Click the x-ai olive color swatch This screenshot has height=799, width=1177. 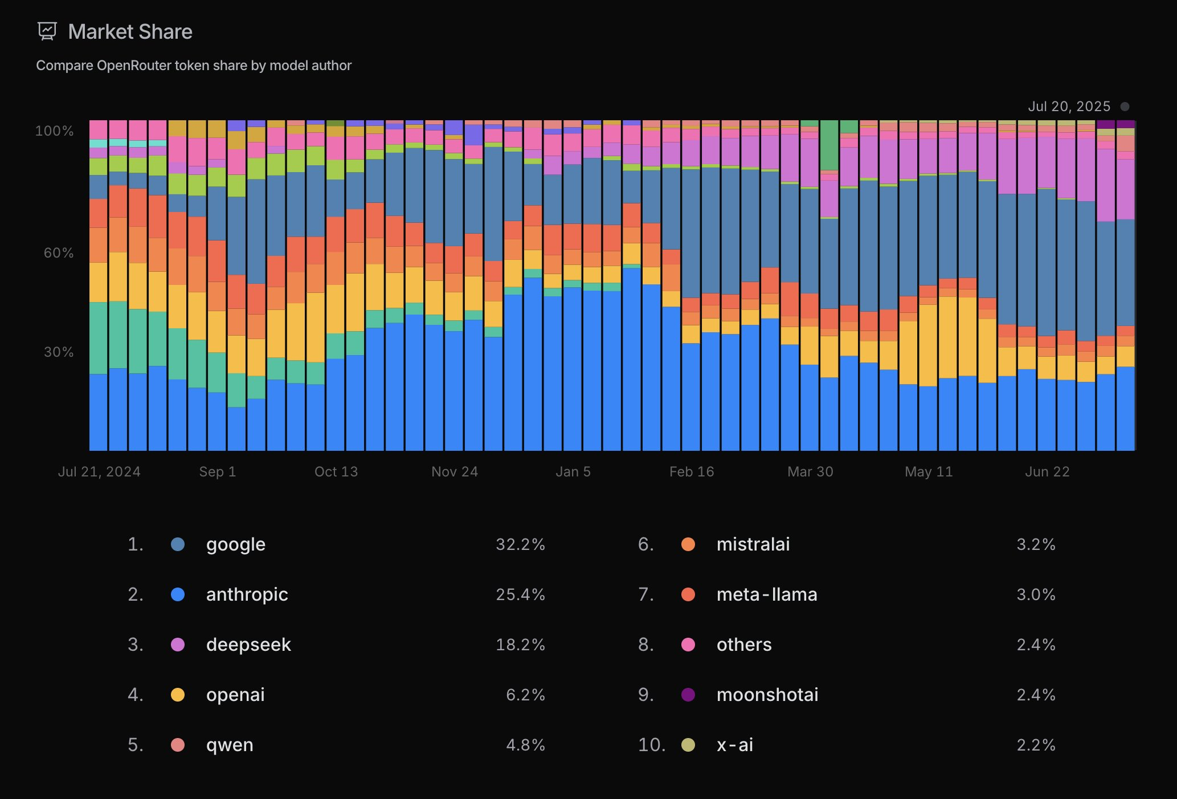click(x=688, y=745)
